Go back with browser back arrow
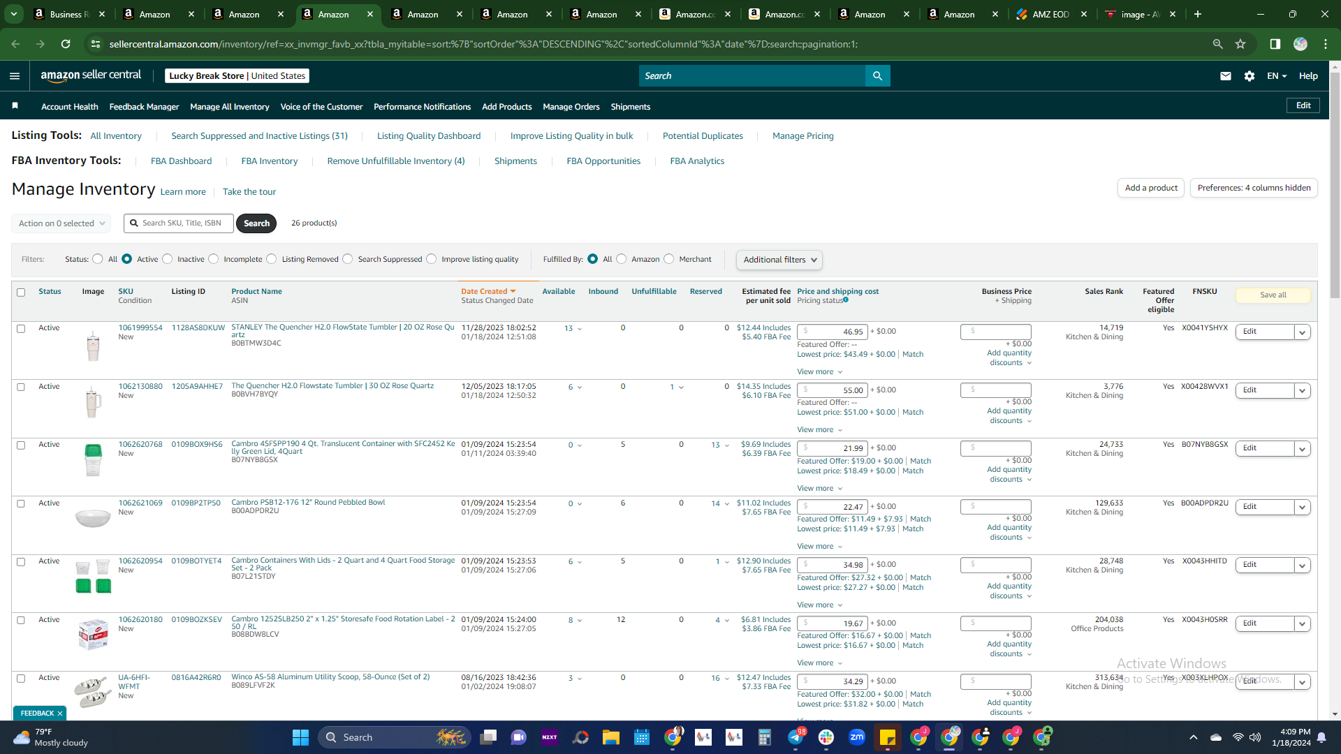 click(15, 44)
